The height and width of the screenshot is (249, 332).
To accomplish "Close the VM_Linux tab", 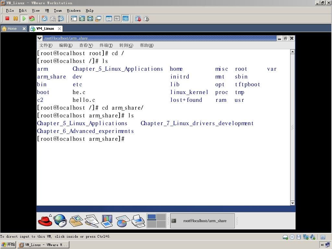I will tap(60, 29).
